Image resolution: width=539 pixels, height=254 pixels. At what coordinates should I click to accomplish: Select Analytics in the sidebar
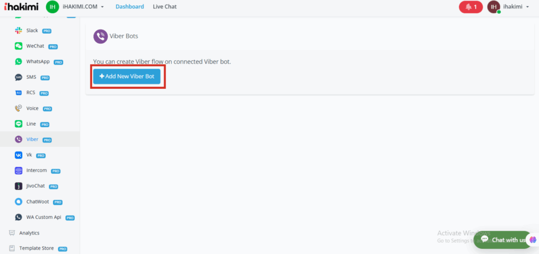29,233
